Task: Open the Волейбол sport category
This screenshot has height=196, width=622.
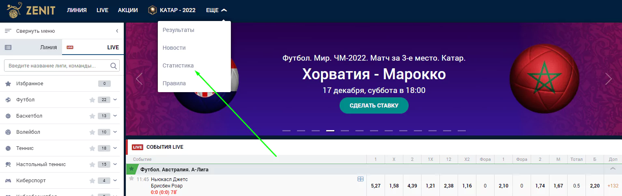Action: (x=28, y=132)
